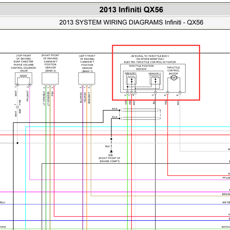Select the 'E38' ground point label
The height and width of the screenshot is (230, 230).
(x=110, y=155)
